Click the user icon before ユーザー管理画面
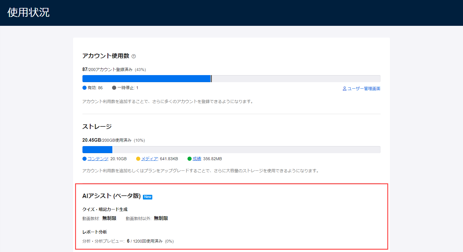Viewport: 463px width, 252px height. pos(344,89)
